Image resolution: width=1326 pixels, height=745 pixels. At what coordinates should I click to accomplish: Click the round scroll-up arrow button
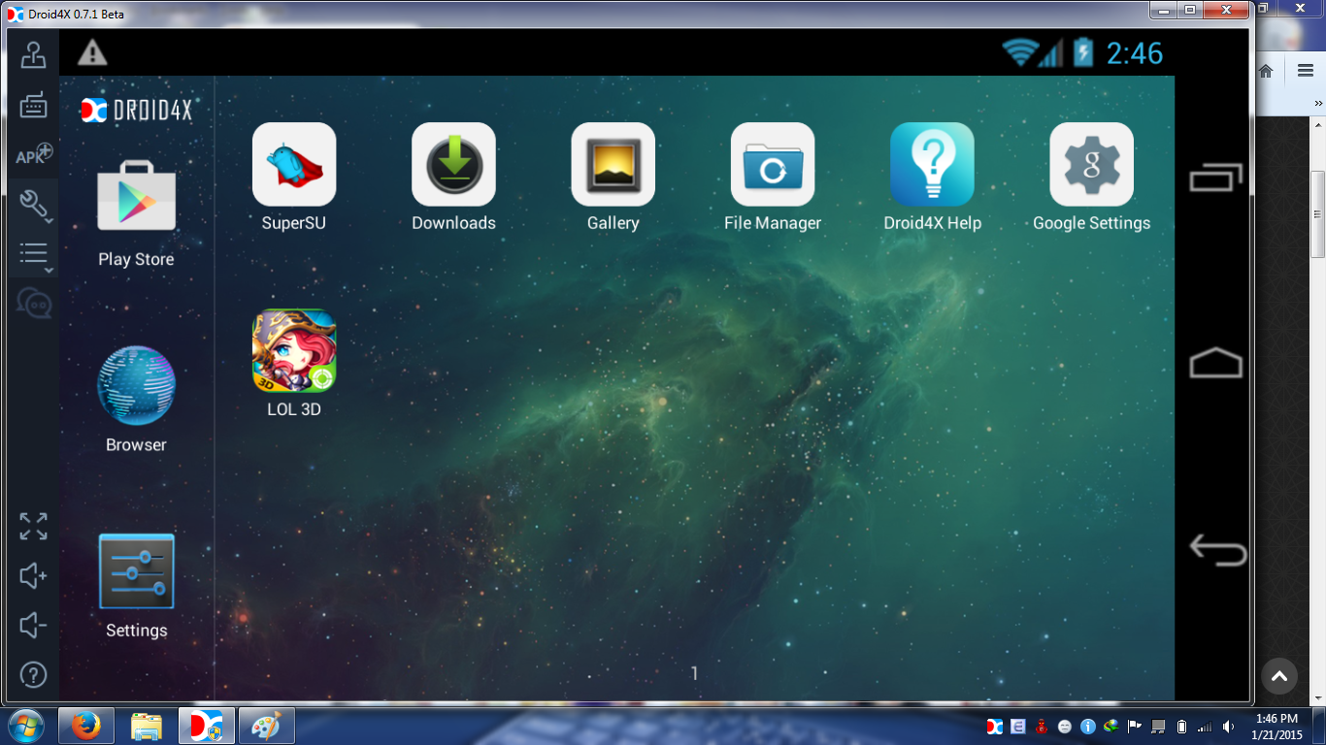tap(1279, 676)
